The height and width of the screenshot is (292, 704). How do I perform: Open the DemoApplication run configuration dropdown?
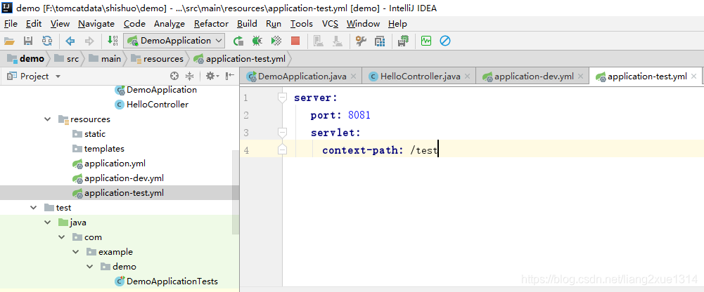pyautogui.click(x=174, y=41)
